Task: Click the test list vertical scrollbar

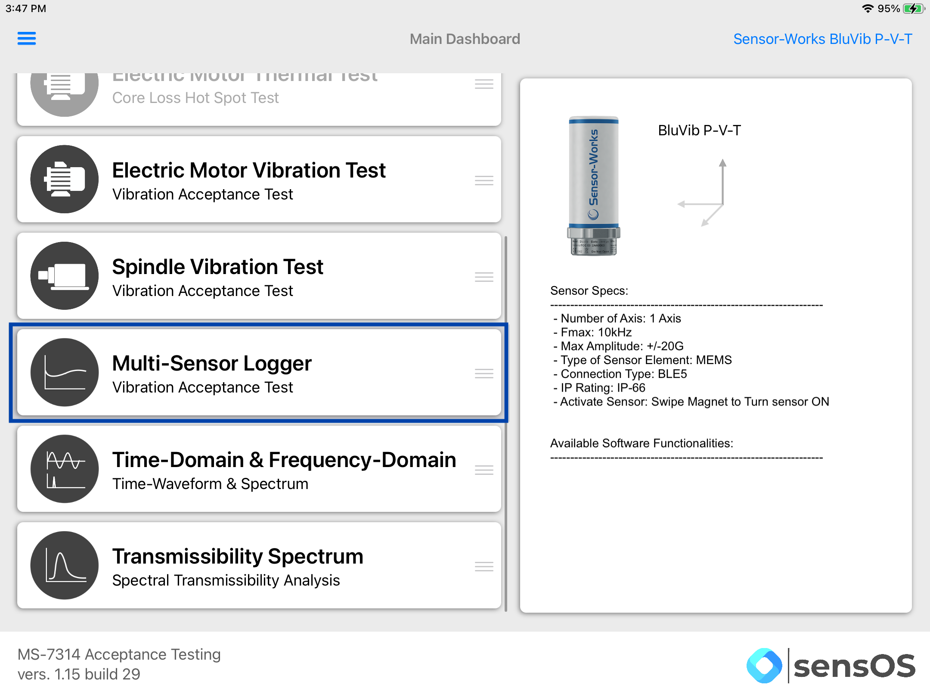Action: (x=506, y=422)
